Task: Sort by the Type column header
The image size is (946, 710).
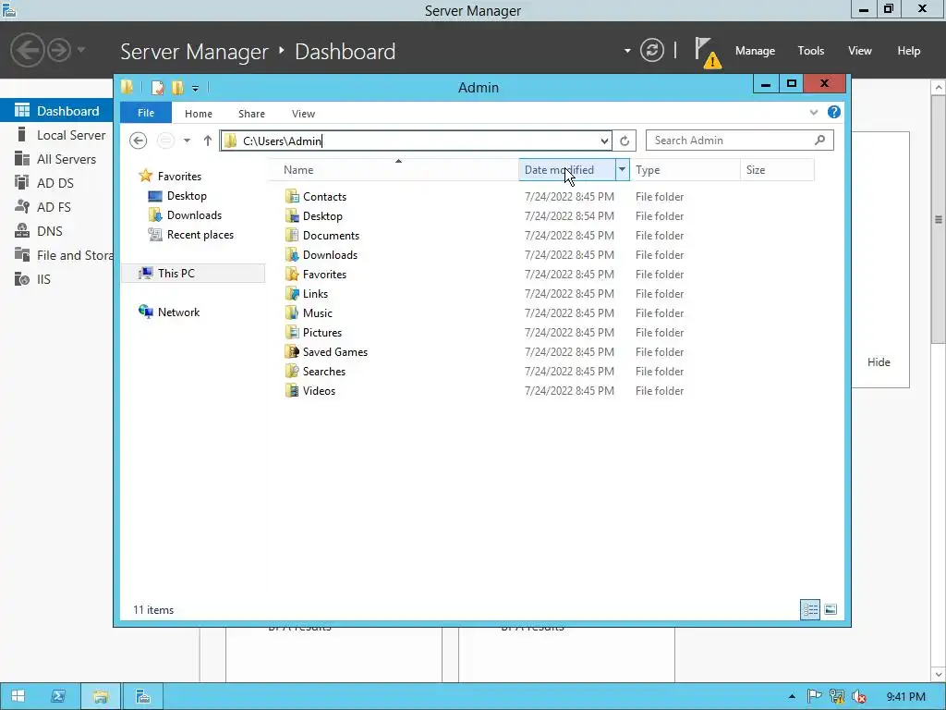Action: [685, 170]
